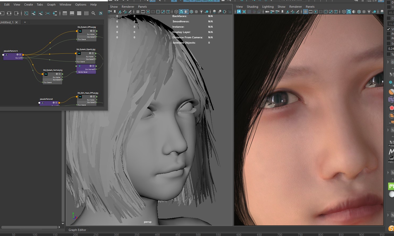Click the film gate icon in right viewport
This screenshot has height=236, width=394.
[310, 12]
